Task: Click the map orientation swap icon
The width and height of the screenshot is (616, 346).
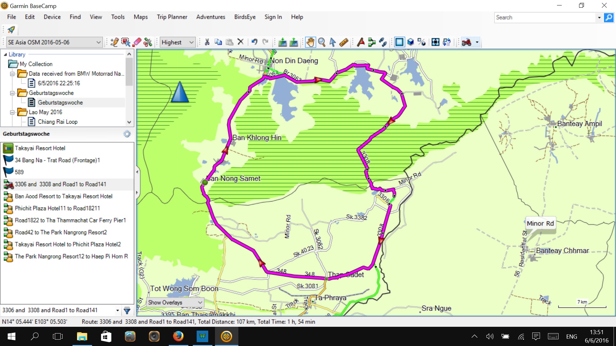Action: pos(447,42)
